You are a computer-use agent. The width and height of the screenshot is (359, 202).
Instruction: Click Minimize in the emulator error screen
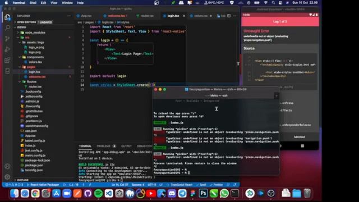299,137
